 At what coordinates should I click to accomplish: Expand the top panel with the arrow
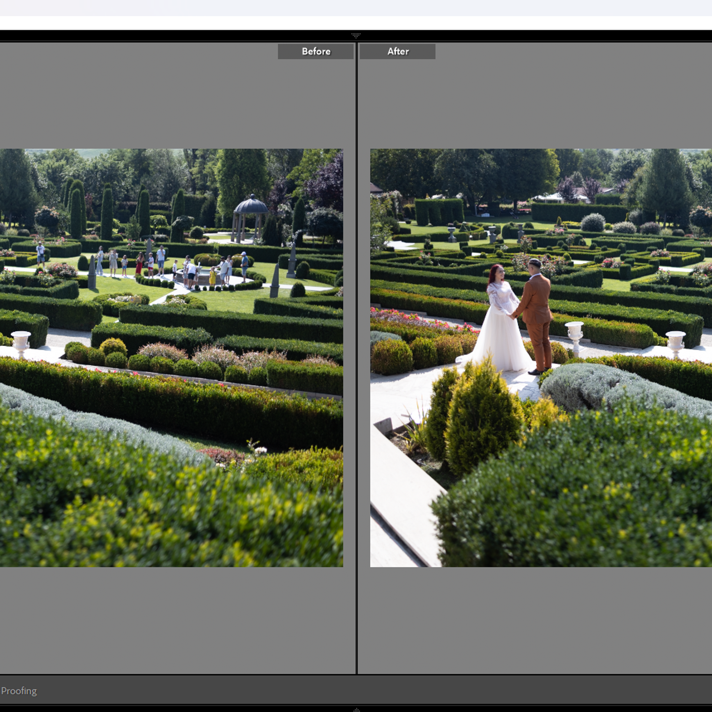(x=356, y=36)
